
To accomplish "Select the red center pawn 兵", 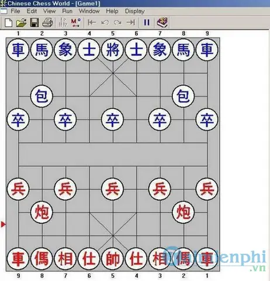I will click(x=113, y=189).
